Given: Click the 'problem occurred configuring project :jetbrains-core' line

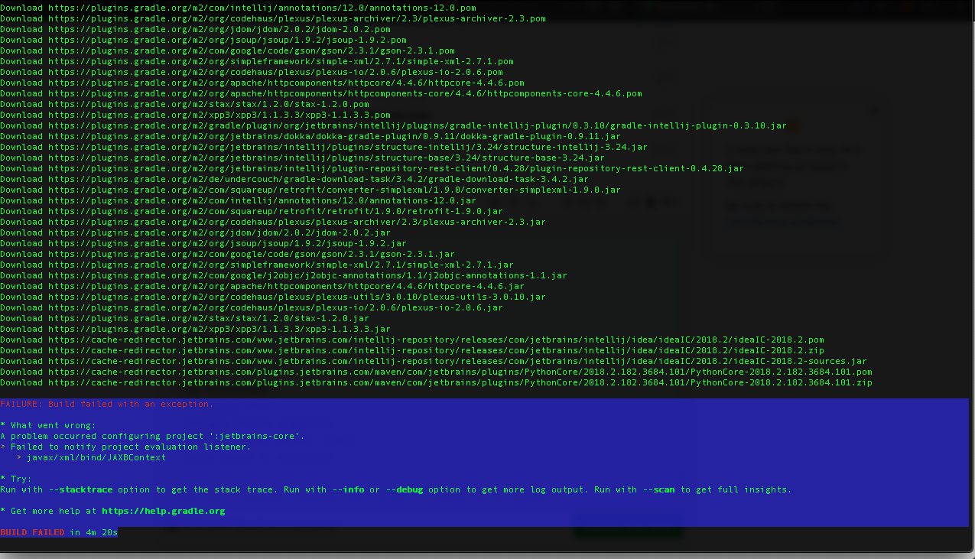Looking at the screenshot, I should pyautogui.click(x=152, y=436).
